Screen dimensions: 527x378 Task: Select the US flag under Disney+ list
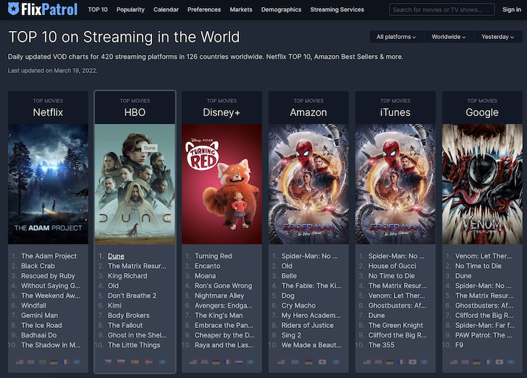pyautogui.click(x=193, y=362)
